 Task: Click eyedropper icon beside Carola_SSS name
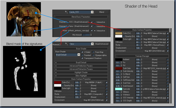[x=66, y=12]
